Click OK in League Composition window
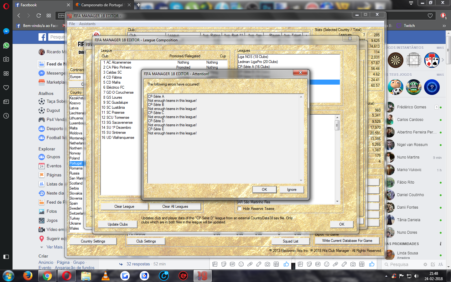The image size is (451, 282). 342,224
